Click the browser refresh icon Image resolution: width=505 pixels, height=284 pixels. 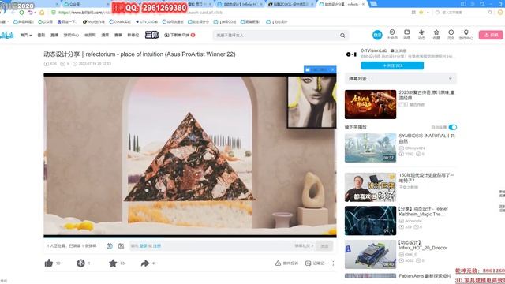coord(21,13)
